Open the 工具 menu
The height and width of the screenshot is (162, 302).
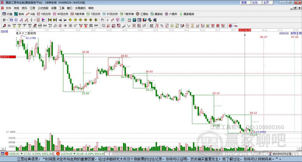pos(62,8)
